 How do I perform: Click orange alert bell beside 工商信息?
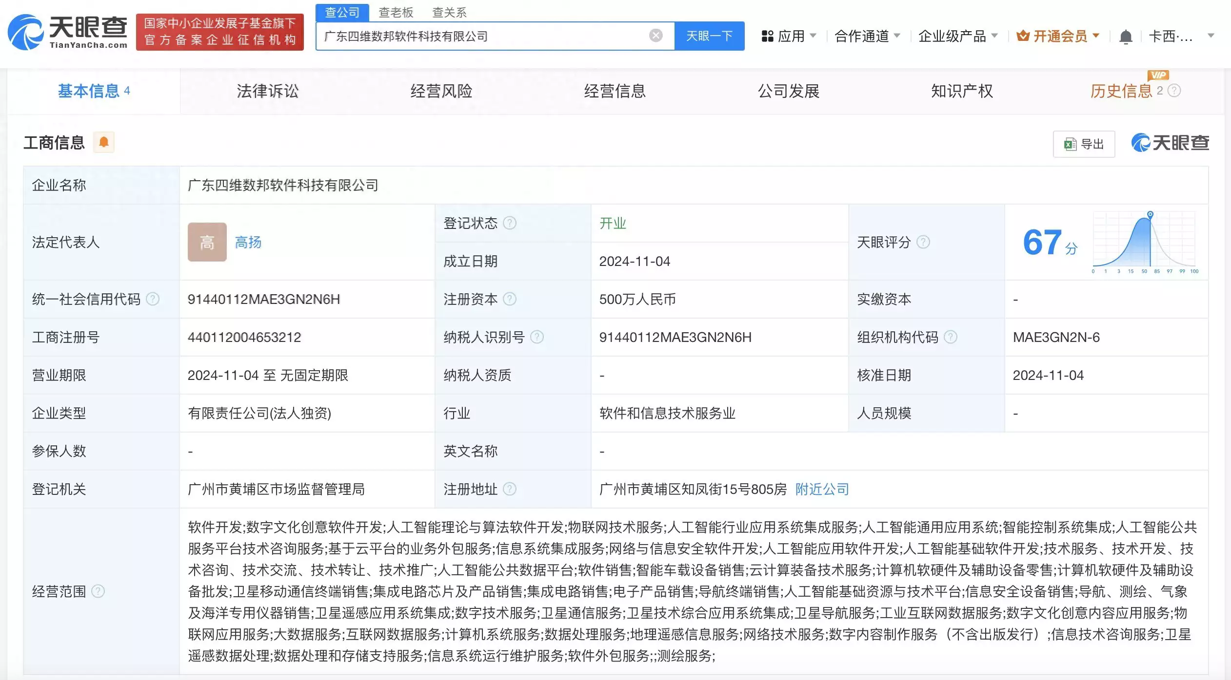click(x=103, y=142)
